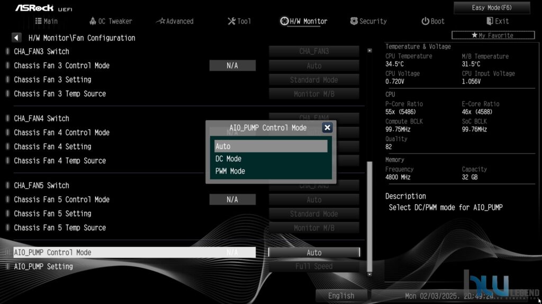
Task: Change language via English button
Action: 341,296
